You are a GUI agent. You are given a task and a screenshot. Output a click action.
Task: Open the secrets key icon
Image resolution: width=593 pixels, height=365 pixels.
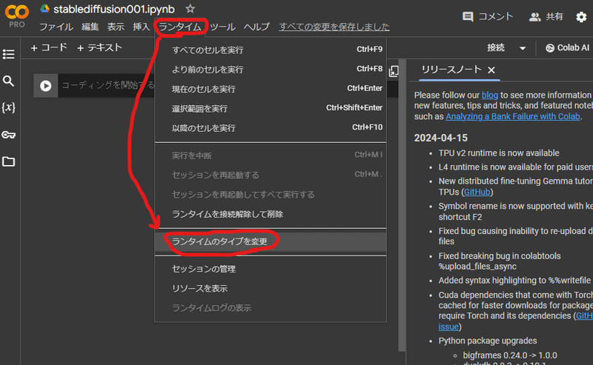point(8,135)
